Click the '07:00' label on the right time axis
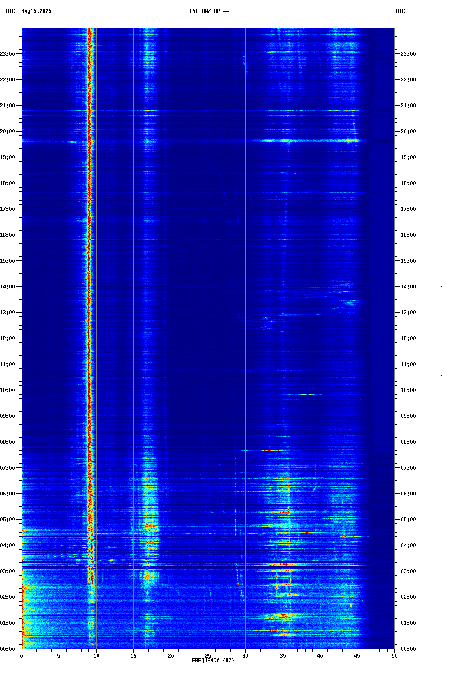This screenshot has width=460, height=683. [408, 468]
